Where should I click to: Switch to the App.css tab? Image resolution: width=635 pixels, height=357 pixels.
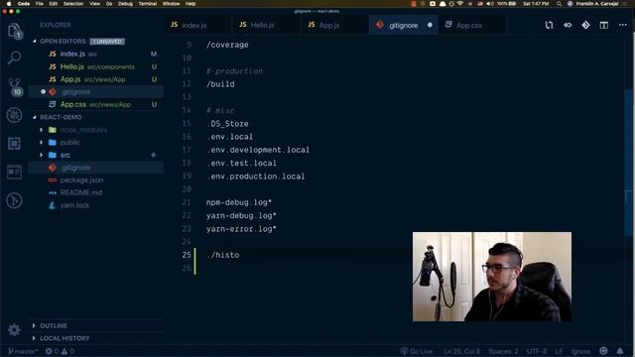[472, 25]
